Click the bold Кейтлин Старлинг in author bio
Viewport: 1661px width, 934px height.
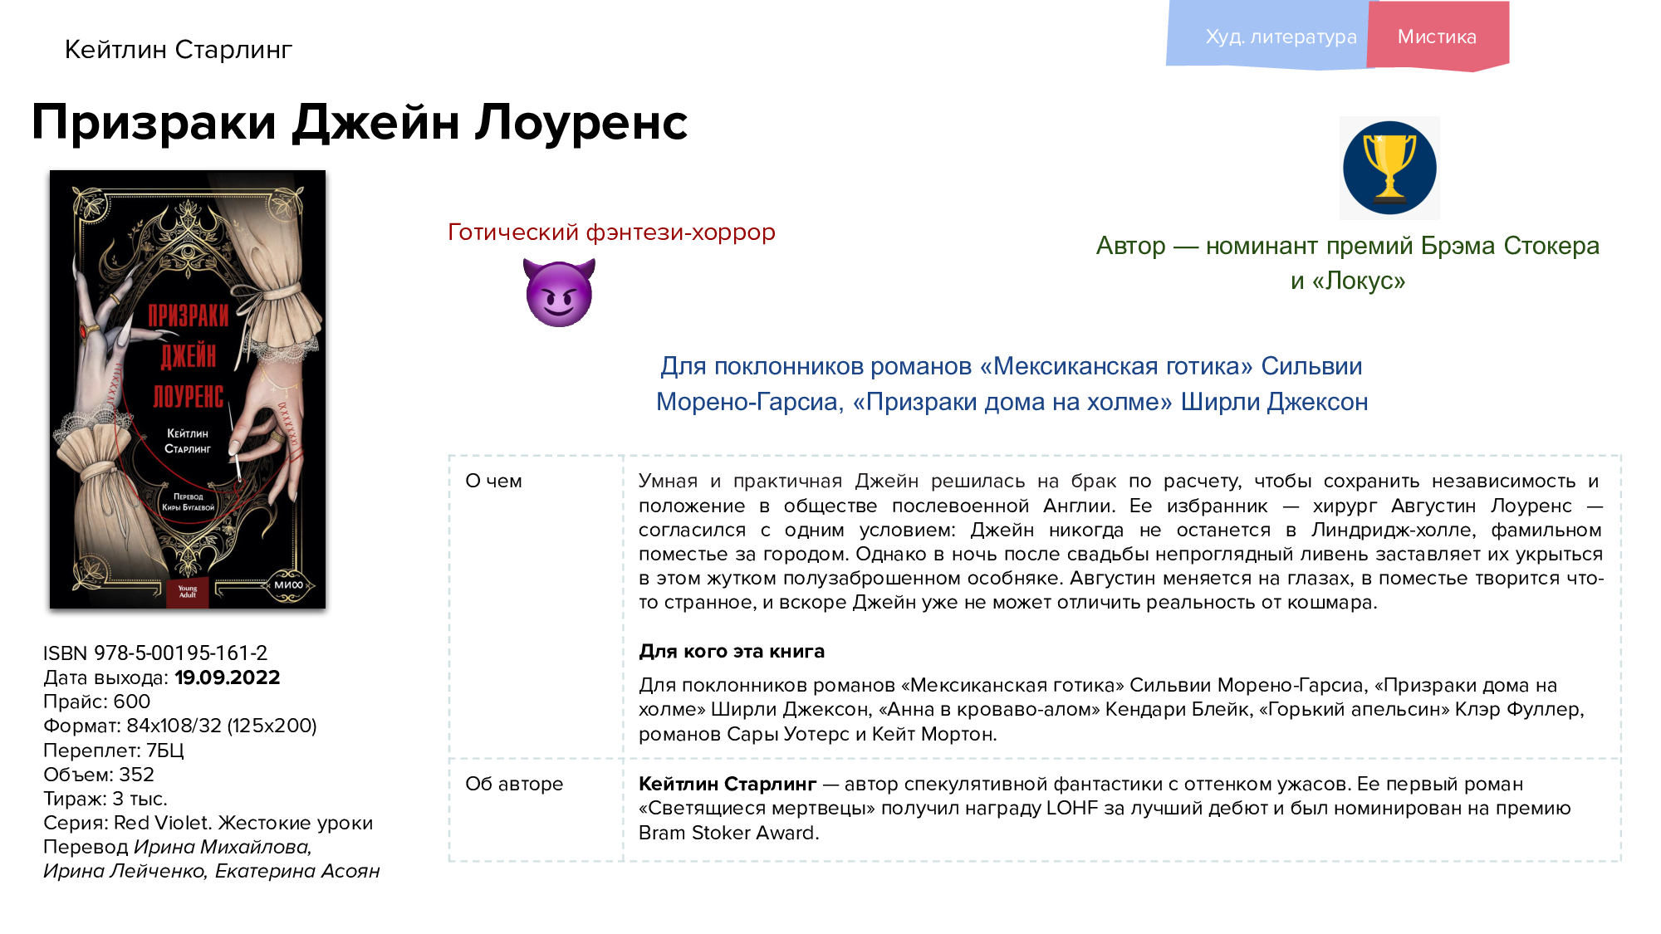727,784
